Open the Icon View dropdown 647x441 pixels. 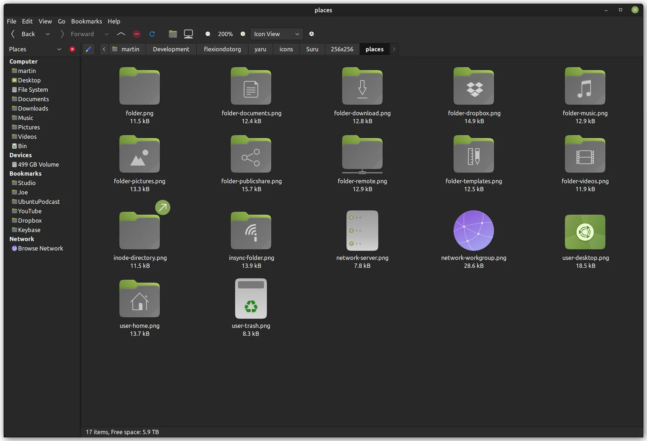click(x=277, y=34)
